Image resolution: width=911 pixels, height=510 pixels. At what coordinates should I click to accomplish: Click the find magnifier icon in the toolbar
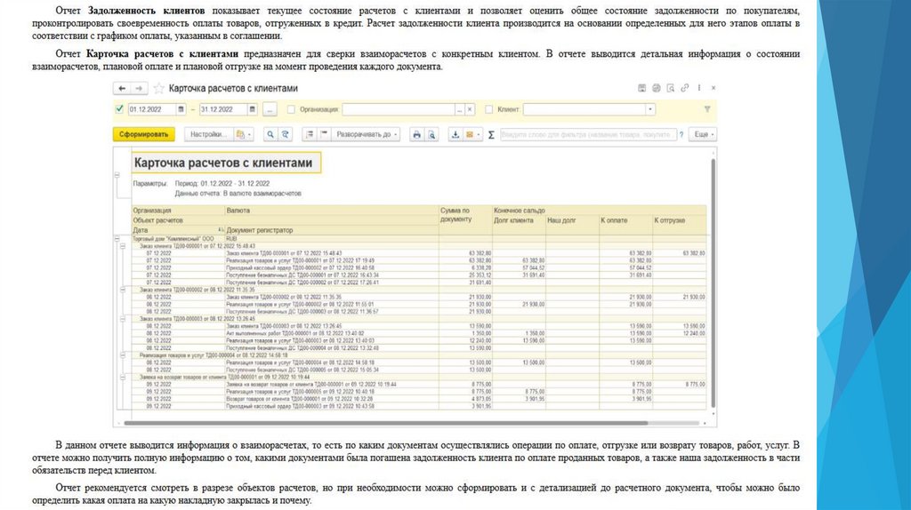pos(269,134)
